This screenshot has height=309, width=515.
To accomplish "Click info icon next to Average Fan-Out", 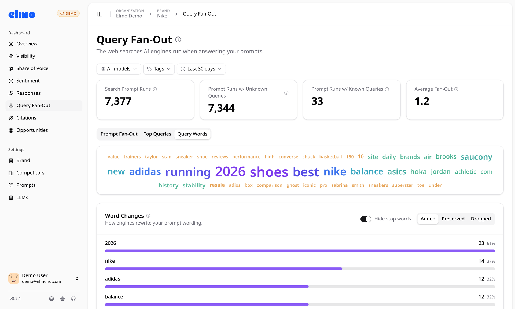I will [456, 89].
